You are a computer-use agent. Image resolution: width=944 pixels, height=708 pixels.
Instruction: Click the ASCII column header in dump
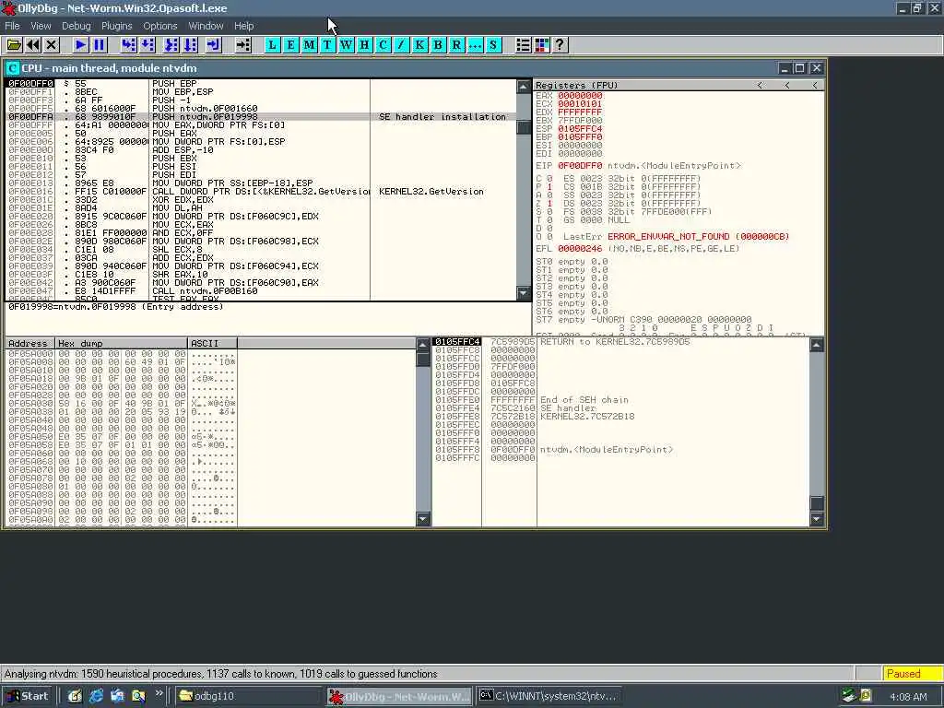[212, 343]
